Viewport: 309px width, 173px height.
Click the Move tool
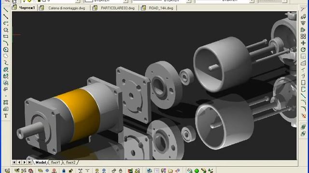pos(303,43)
